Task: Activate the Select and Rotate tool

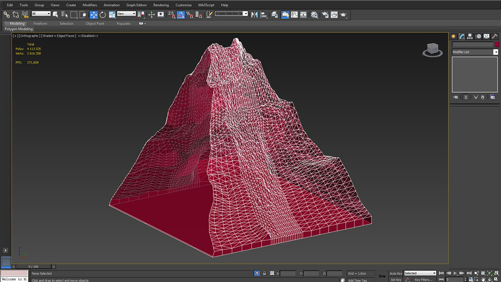Action: (103, 15)
